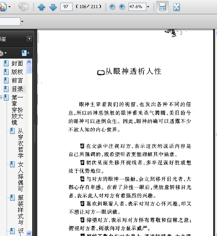Open the 版权 bookmark
Viewport: 217px width, 236px height.
17,72
